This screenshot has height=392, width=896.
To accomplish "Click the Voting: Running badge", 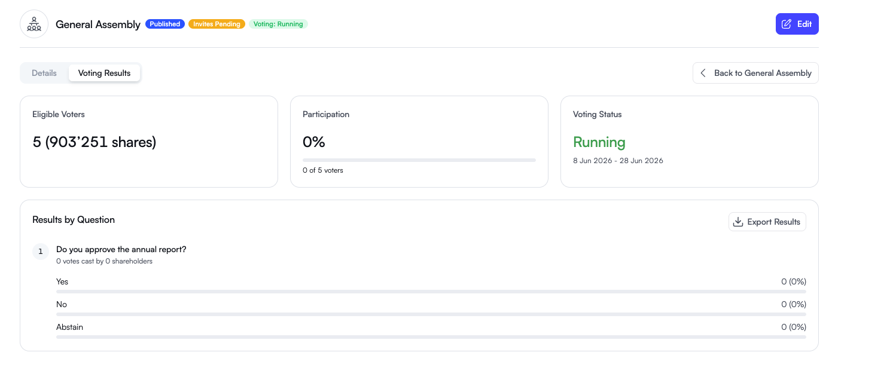I will pos(278,24).
